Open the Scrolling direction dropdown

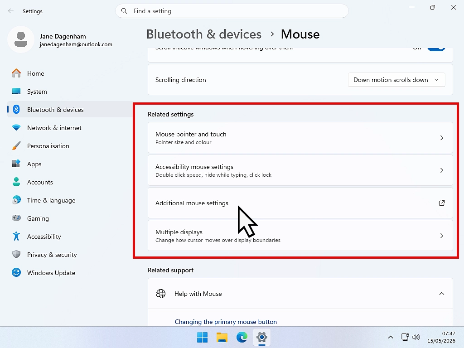pyautogui.click(x=396, y=80)
